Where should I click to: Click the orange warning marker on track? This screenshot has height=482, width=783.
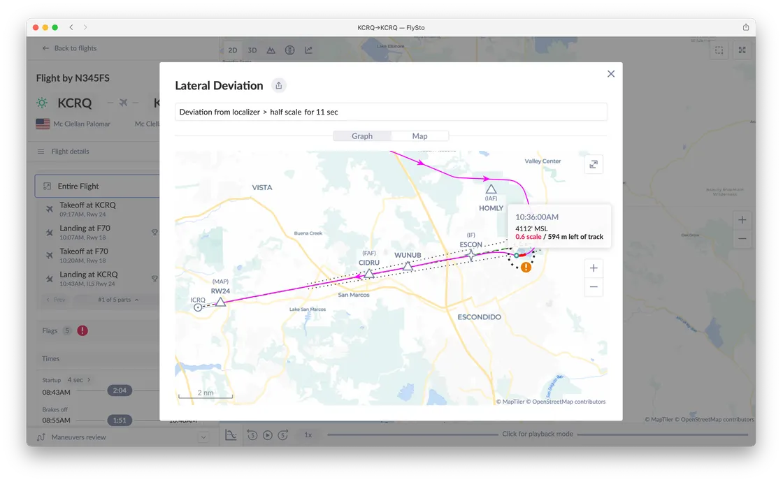[526, 268]
